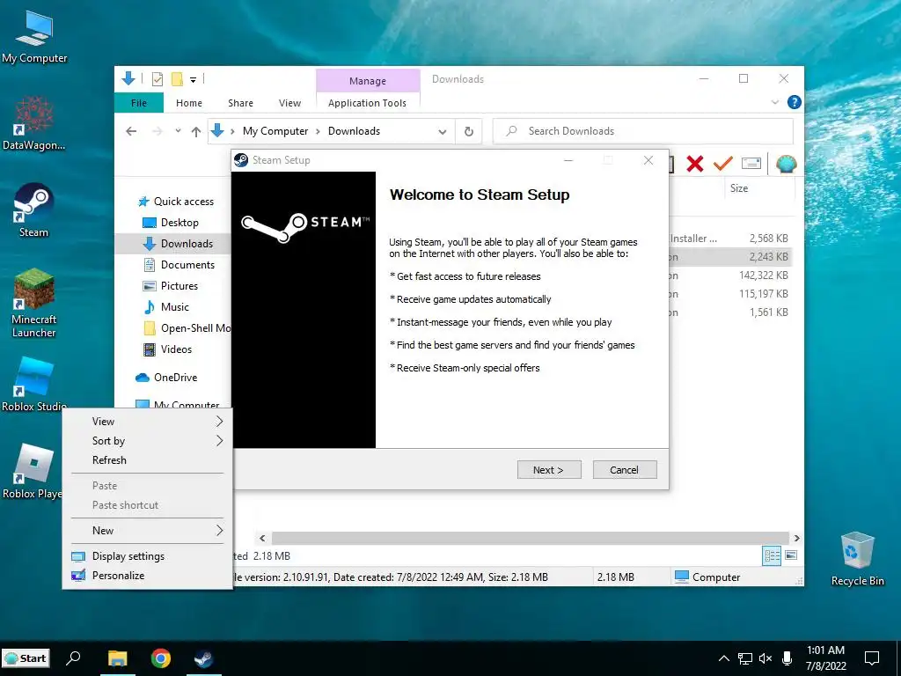Open File Explorer from taskbar
The width and height of the screenshot is (901, 676).
click(118, 658)
